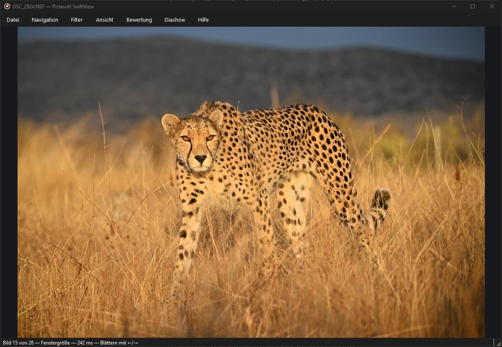Open the Ansicht menu

pyautogui.click(x=104, y=20)
